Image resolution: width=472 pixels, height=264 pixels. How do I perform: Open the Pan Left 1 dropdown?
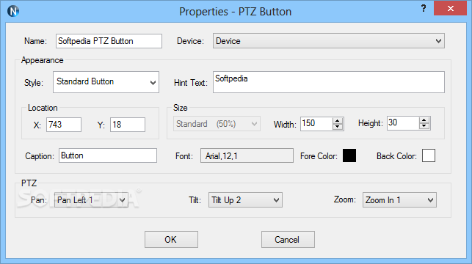91,200
